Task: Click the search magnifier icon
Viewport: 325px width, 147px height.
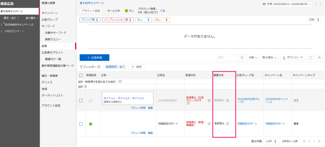Action: click(242, 58)
